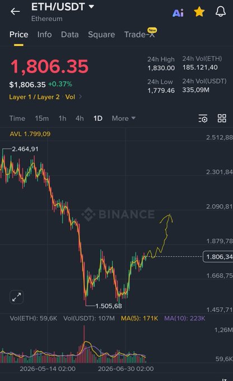The height and width of the screenshot is (381, 233).
Task: Click the 24h Vol(USDT) value 335,09M
Action: click(x=195, y=90)
